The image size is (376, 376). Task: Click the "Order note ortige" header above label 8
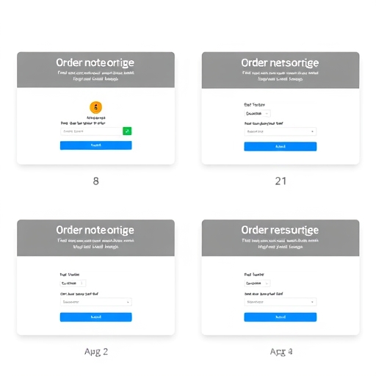[95, 62]
